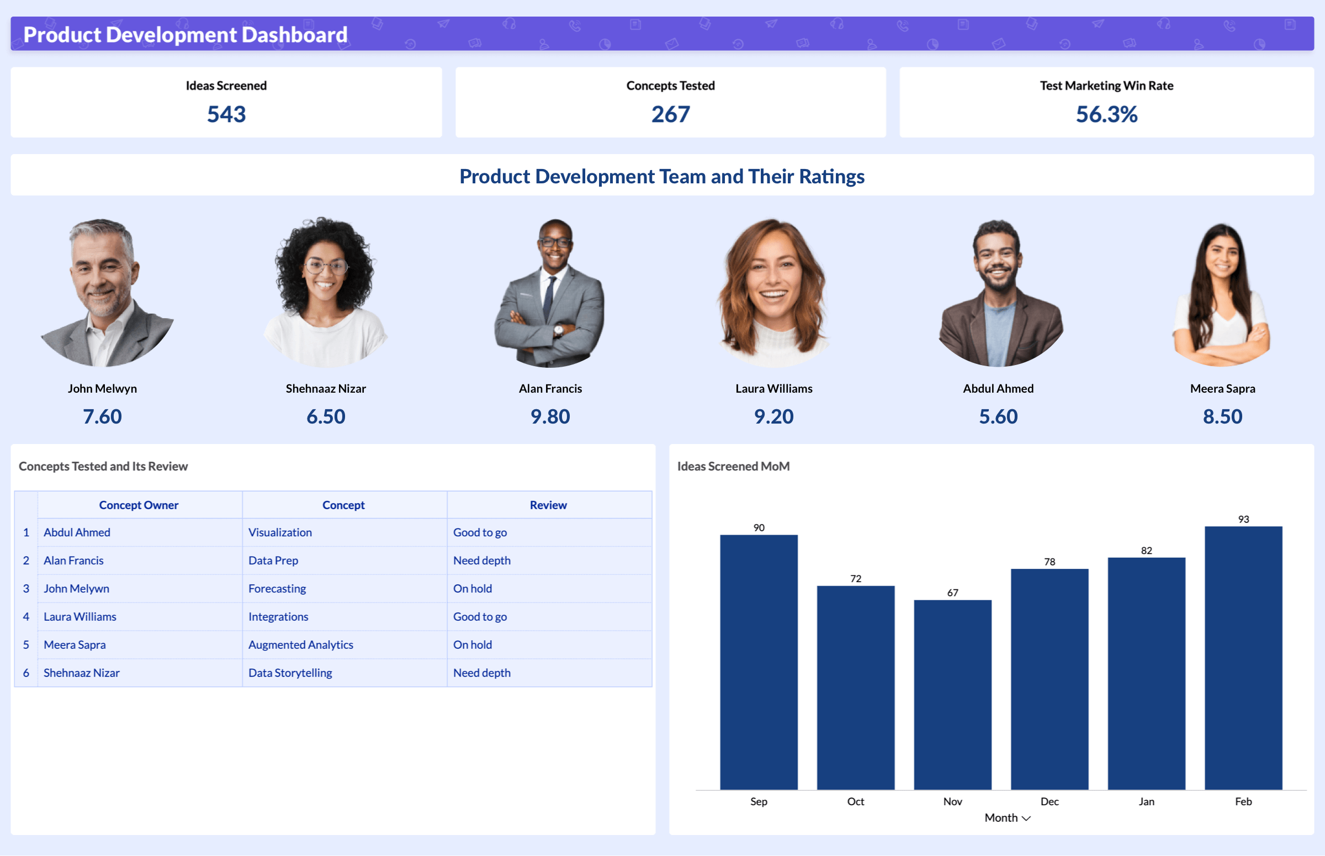Click Meera Sapra's profile photo
The image size is (1325, 856).
click(1222, 292)
